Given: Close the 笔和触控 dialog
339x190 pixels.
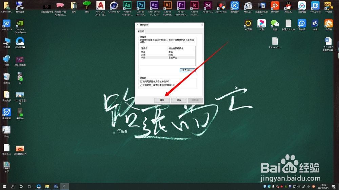Looking at the screenshot, I should pos(201,25).
